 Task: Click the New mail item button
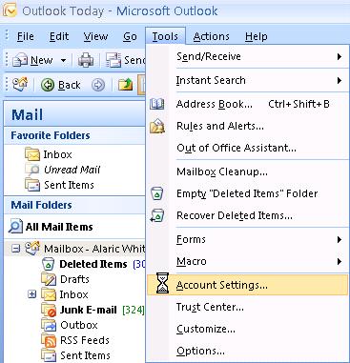tap(32, 60)
